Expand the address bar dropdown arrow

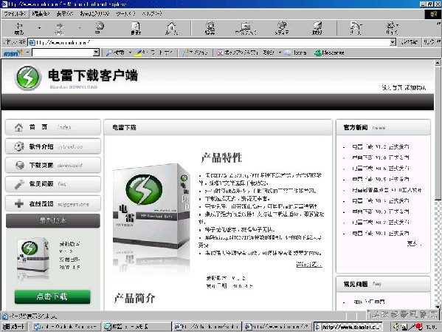tap(393, 43)
